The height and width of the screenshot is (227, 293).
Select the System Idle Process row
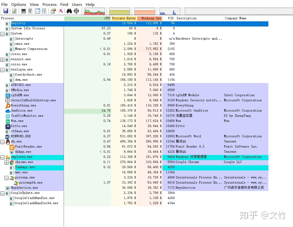point(134,28)
